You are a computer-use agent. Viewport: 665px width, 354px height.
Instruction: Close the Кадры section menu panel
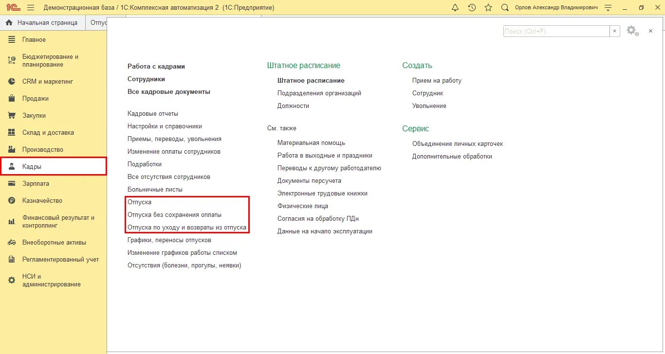pyautogui.click(x=650, y=31)
